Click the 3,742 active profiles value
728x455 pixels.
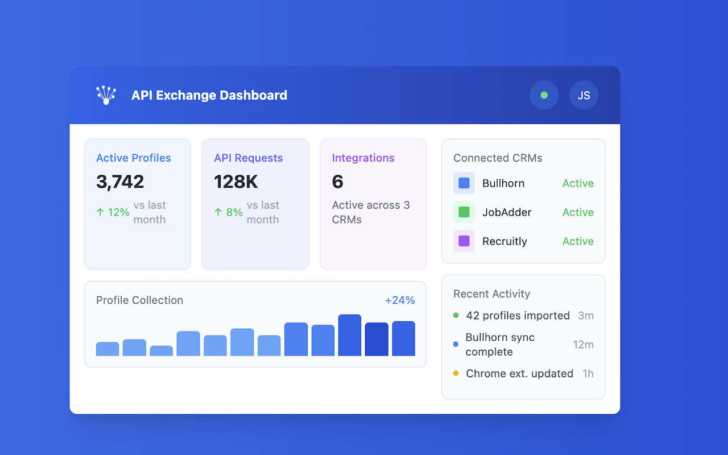tap(120, 182)
